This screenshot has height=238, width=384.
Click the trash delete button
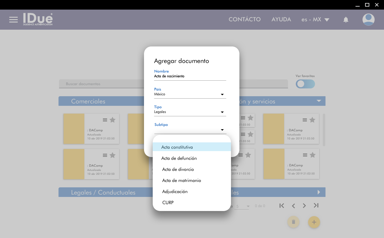coord(293,222)
